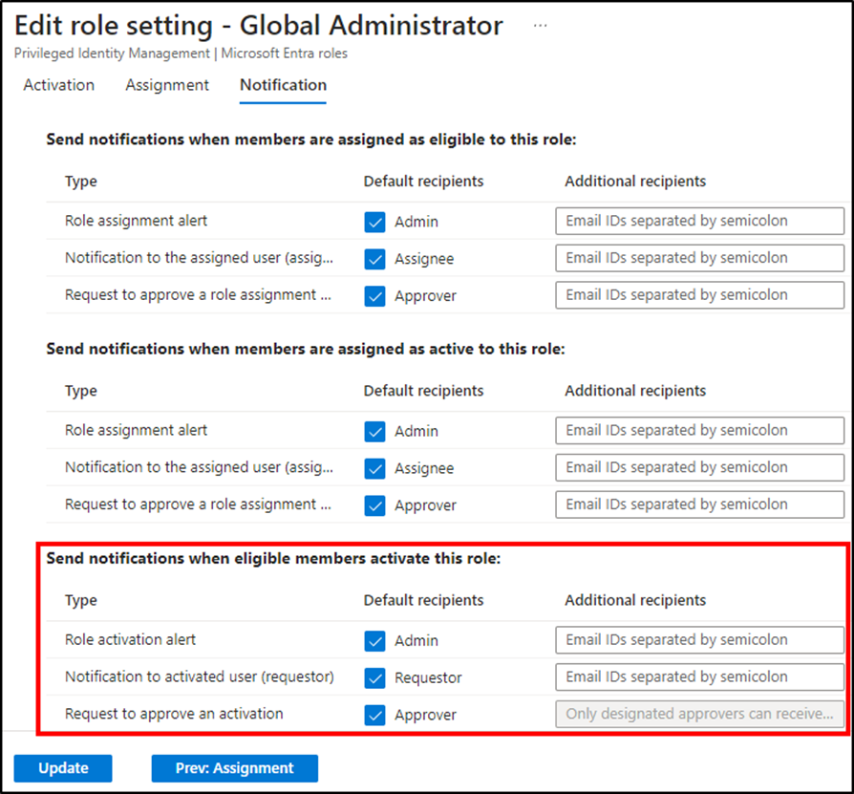Click additional recipients field for eligible Role assignment alert

point(700,221)
